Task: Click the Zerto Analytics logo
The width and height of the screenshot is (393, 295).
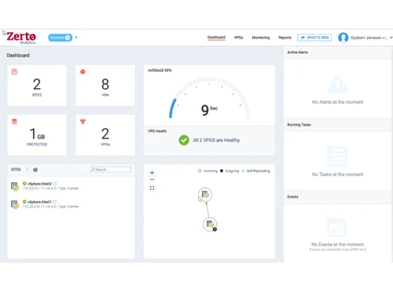Action: pos(21,38)
